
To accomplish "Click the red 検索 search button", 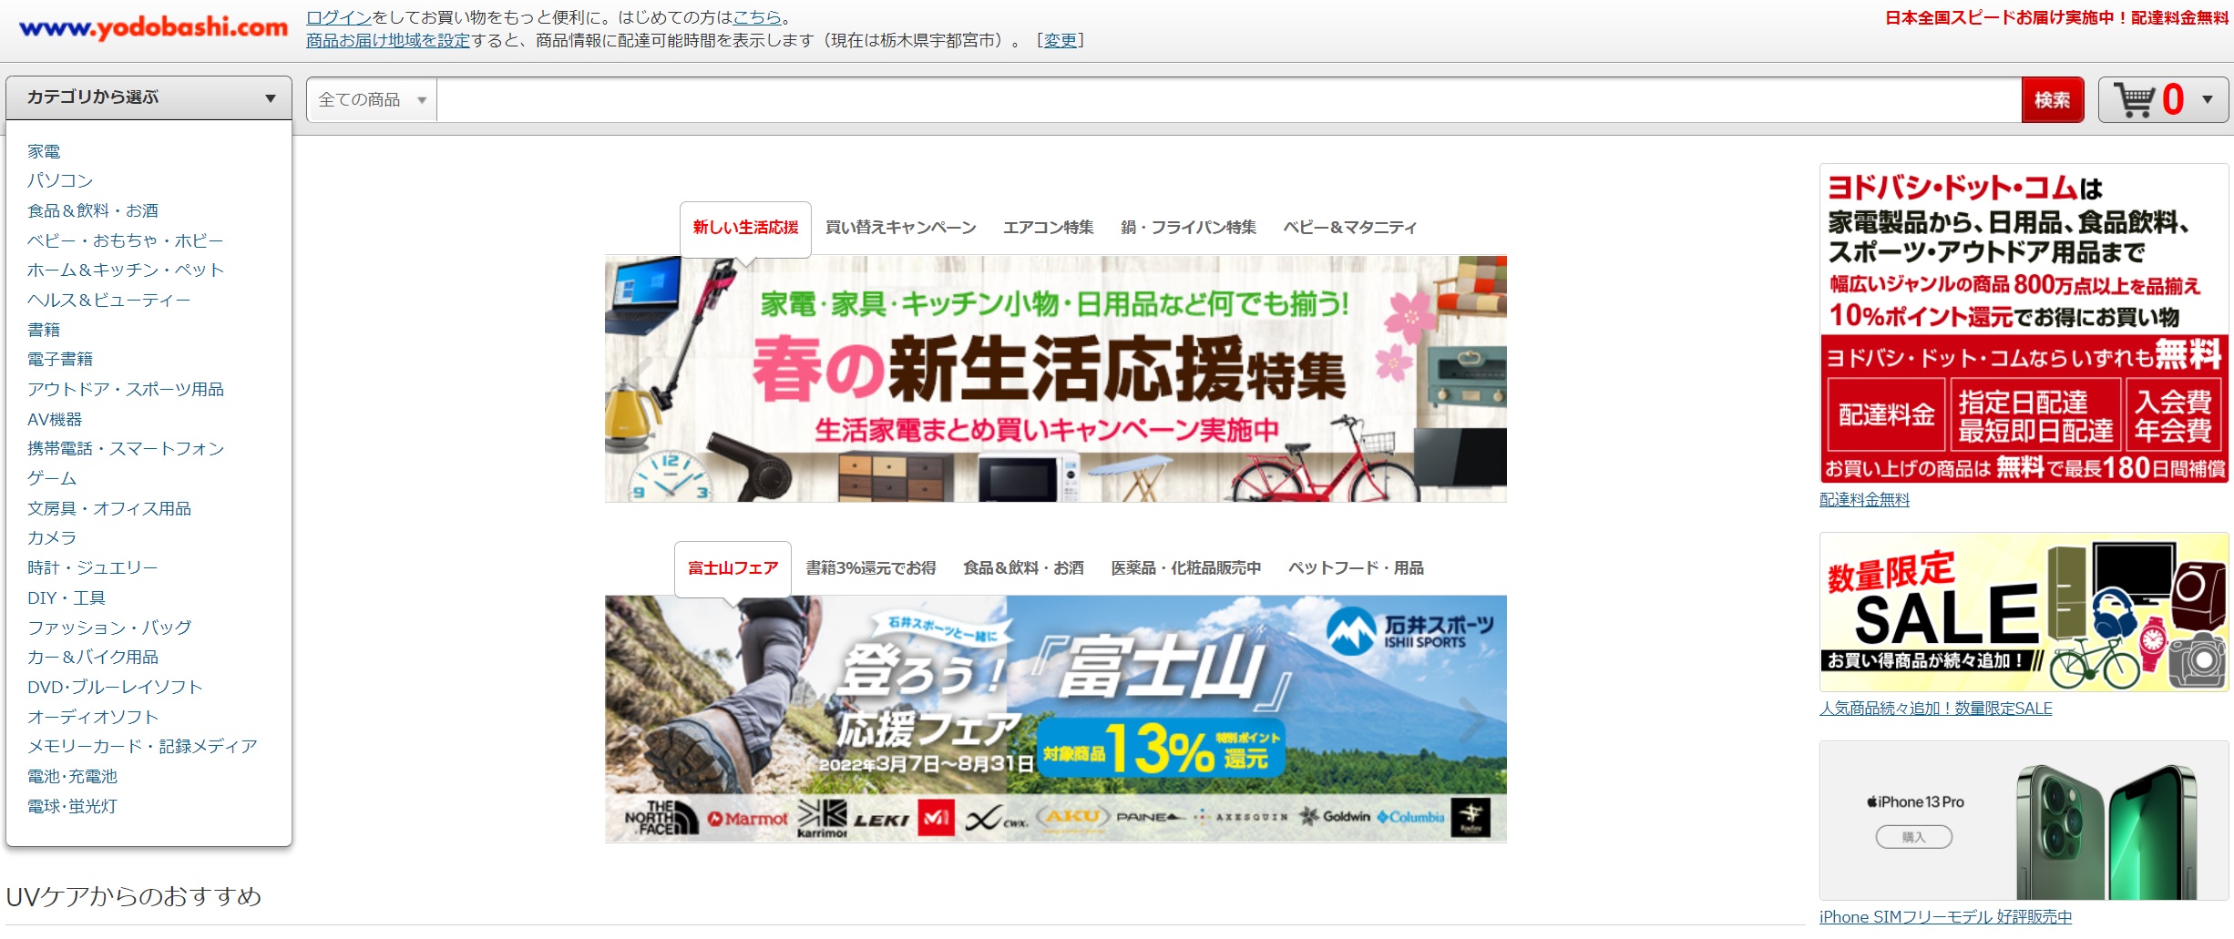I will (2052, 100).
